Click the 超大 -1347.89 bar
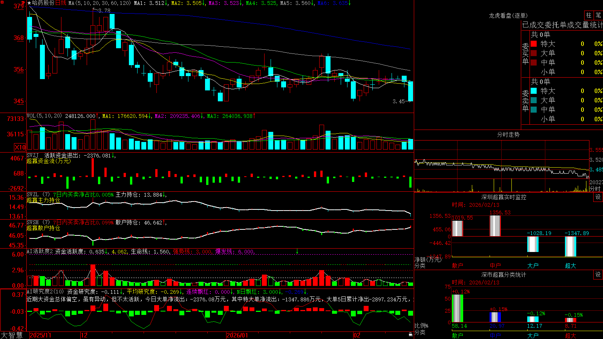 571,247
